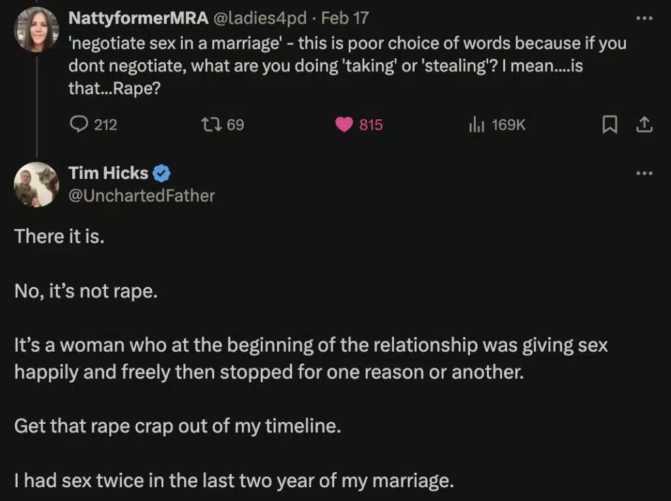The width and height of the screenshot is (671, 501).
Task: Open the tweet starting 'negotiate sex in a marriage'
Action: click(x=347, y=65)
